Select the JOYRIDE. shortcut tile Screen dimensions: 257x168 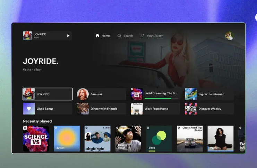click(48, 94)
